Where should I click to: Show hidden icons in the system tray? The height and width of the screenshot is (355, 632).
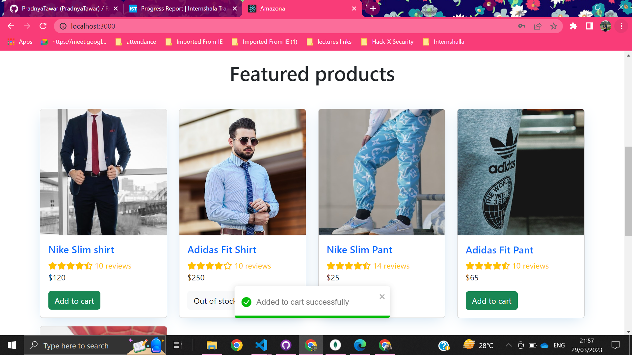tap(508, 345)
